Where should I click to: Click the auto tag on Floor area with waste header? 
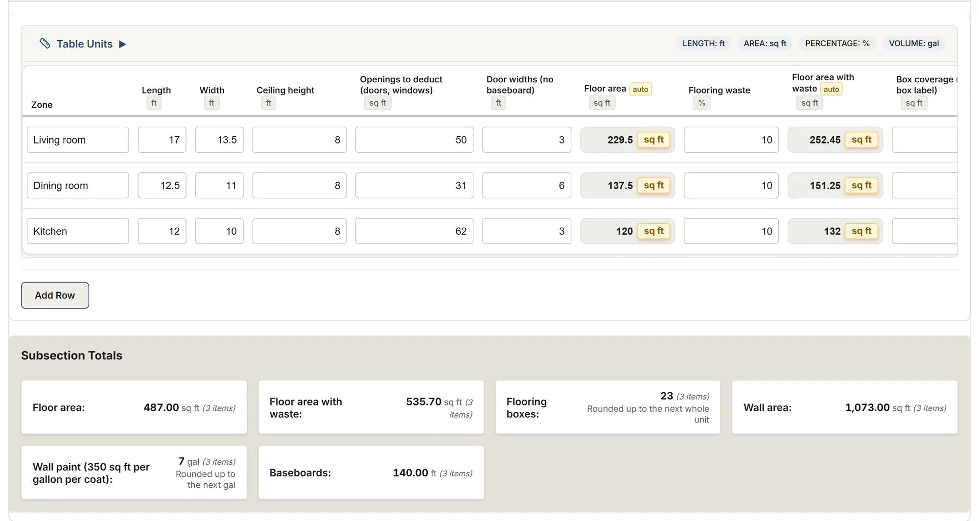click(x=831, y=89)
